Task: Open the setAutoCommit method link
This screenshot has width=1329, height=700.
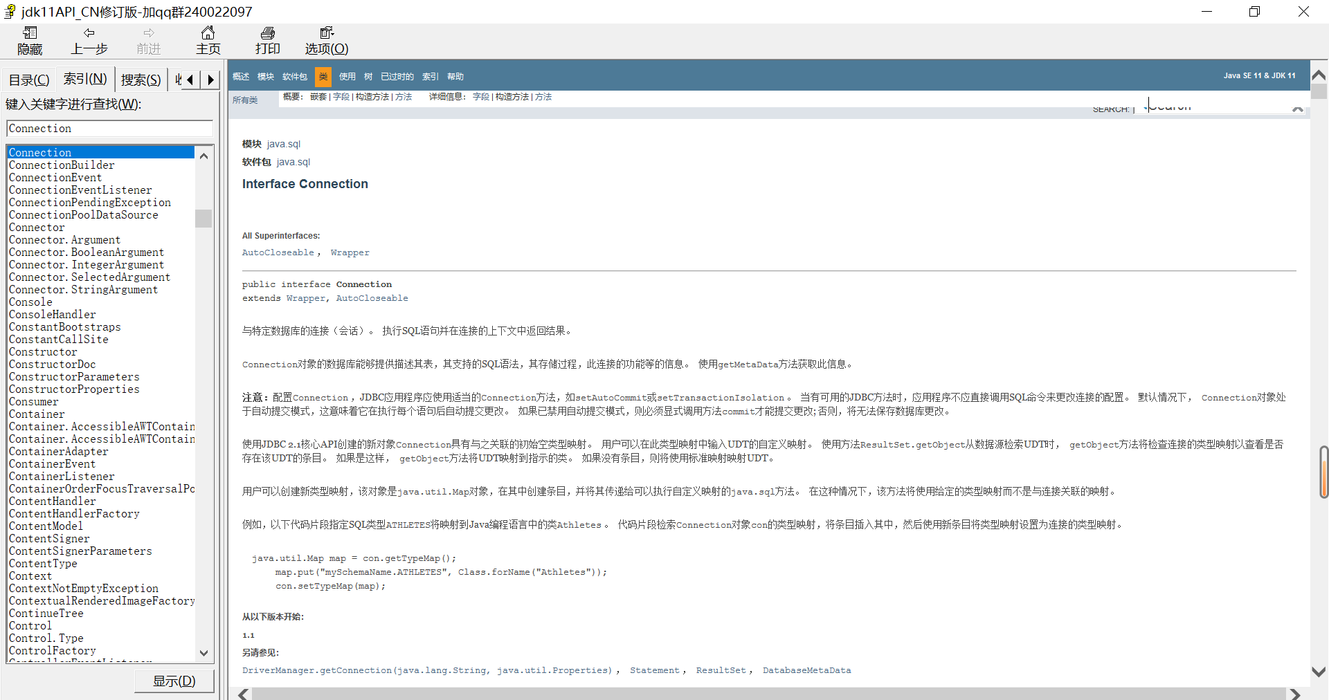Action: (x=611, y=398)
